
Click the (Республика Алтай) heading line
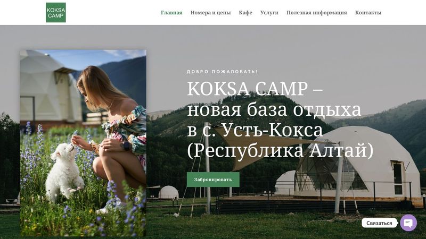point(280,151)
